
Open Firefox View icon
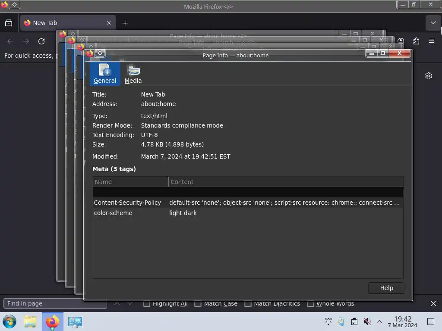tap(9, 23)
